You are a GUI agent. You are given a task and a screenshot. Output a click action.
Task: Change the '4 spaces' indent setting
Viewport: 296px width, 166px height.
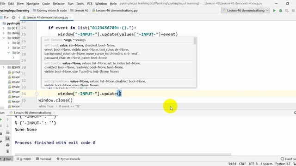266,164
